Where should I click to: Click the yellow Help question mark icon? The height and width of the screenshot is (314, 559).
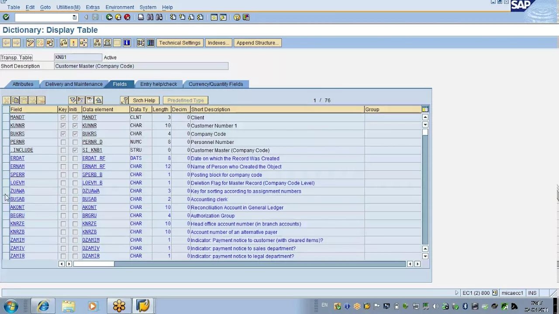click(237, 17)
